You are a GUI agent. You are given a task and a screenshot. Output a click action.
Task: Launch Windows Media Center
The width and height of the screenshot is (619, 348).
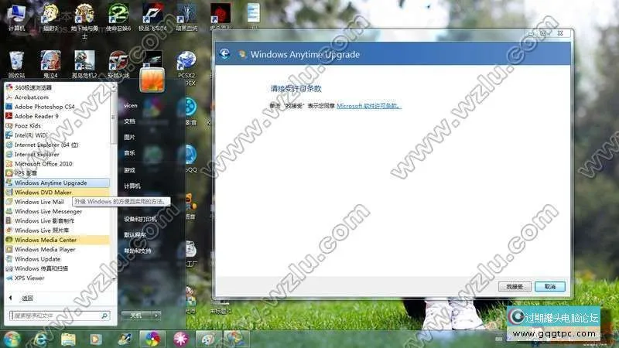(57, 240)
